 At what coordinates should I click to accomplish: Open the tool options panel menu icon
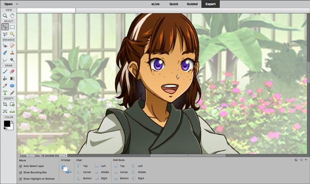[301, 160]
